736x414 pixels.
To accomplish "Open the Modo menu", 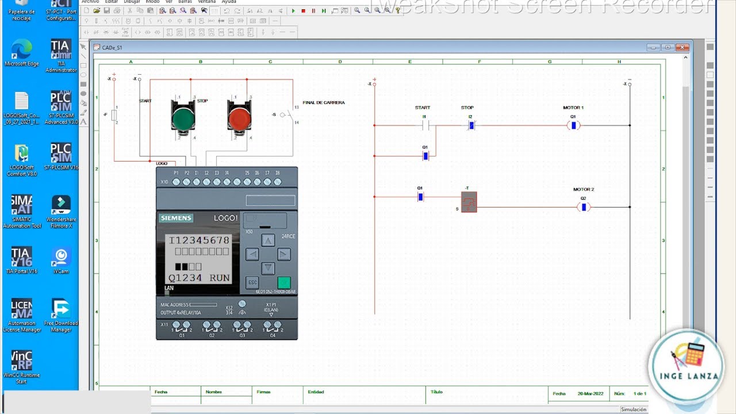I will 152,2.
